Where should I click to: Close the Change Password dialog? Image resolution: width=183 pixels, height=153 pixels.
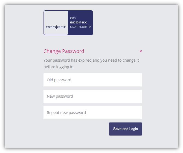pos(141,51)
